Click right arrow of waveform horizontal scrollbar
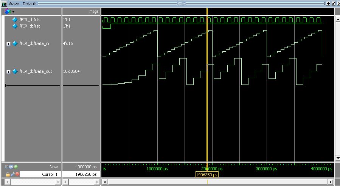This screenshot has width=340, height=186. click(331, 182)
